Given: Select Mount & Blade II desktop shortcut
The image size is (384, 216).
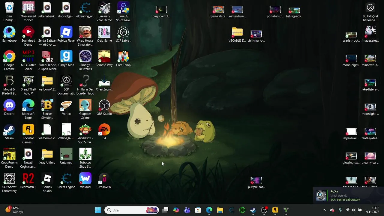Looking at the screenshot, I should point(9,85).
